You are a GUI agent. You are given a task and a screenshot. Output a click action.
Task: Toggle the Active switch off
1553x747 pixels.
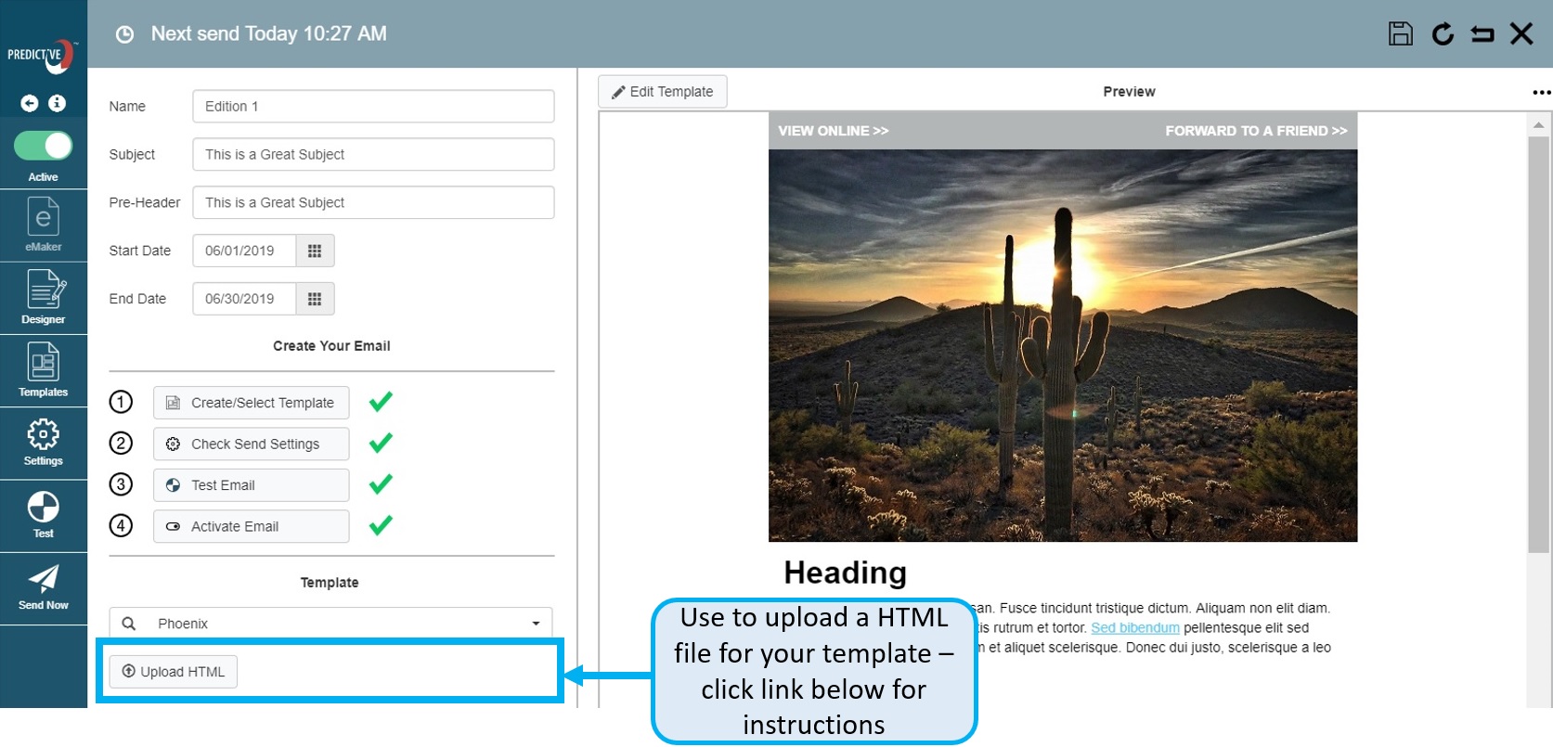(x=44, y=146)
